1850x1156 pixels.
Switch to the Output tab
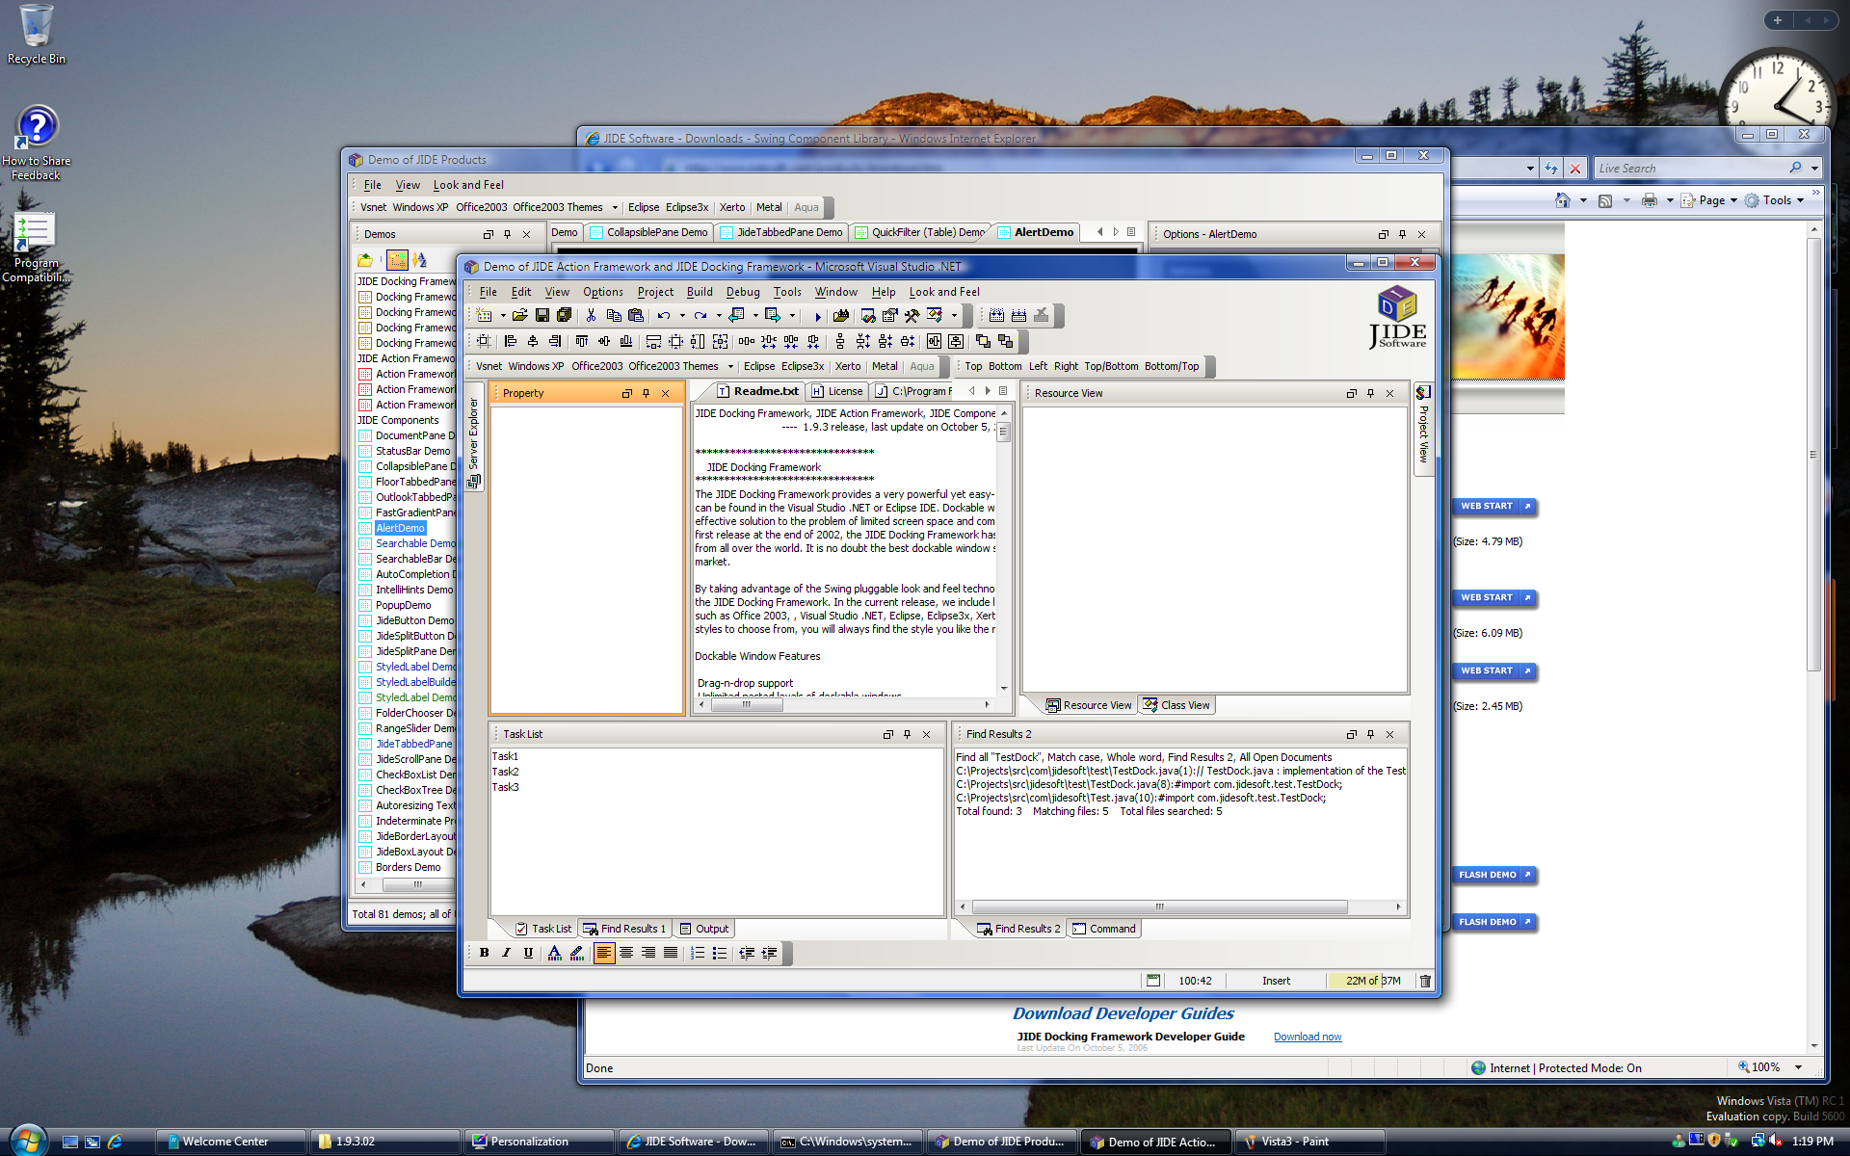click(704, 929)
